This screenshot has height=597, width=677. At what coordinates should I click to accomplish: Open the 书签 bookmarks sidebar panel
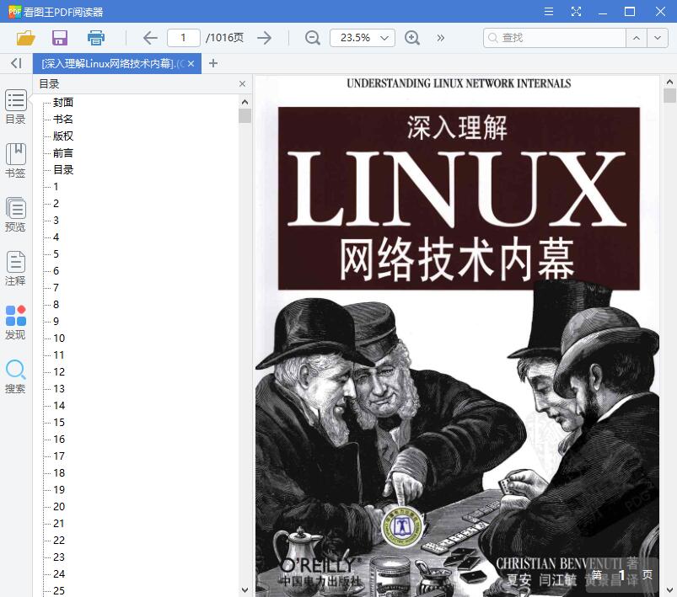[x=15, y=161]
